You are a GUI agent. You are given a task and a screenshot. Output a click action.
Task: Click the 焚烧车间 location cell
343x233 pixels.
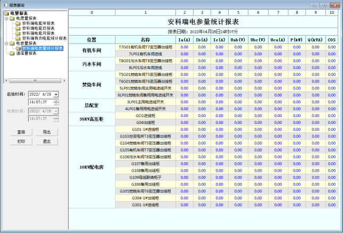(x=92, y=85)
